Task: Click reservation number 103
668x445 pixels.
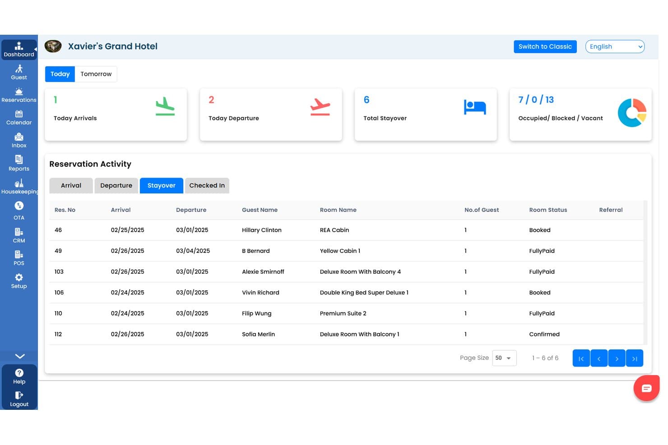Action: [x=59, y=271]
